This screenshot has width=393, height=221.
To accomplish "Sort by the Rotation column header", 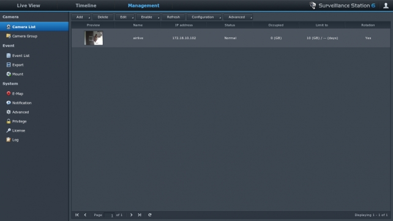I will click(368, 25).
